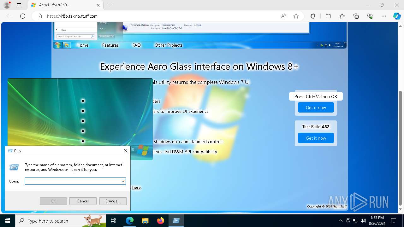Click the upper Get it now button
The height and width of the screenshot is (227, 404).
(316, 108)
